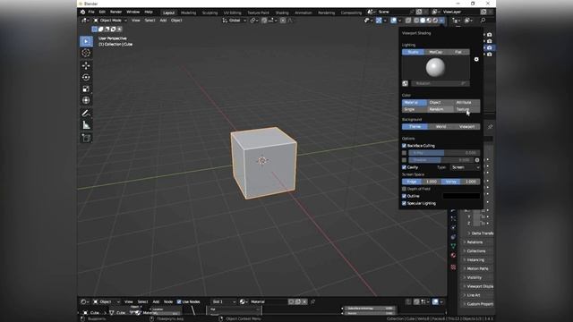
Task: Uncheck the Cavity checkbox
Action: click(x=404, y=167)
